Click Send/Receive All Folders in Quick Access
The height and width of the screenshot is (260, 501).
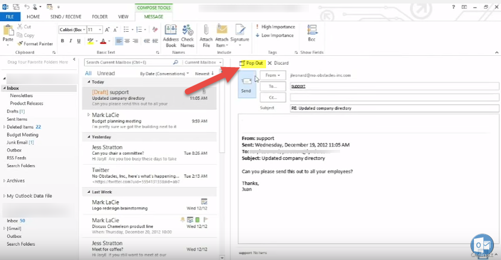pyautogui.click(x=16, y=6)
